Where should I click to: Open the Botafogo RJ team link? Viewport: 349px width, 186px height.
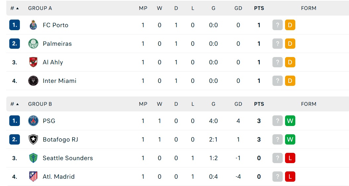click(x=60, y=139)
